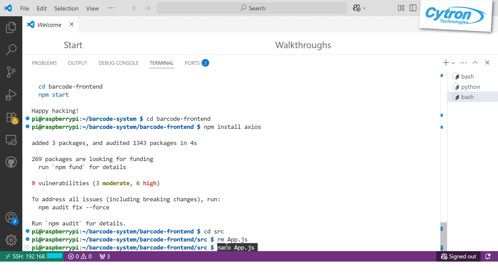498x280 pixels.
Task: Expand the terminal launch profile dropdown
Action: point(453,63)
